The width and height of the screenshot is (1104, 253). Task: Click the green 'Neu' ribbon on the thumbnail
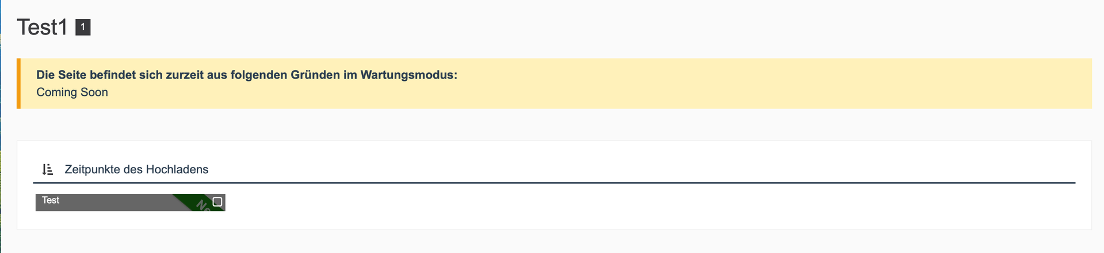(x=201, y=203)
